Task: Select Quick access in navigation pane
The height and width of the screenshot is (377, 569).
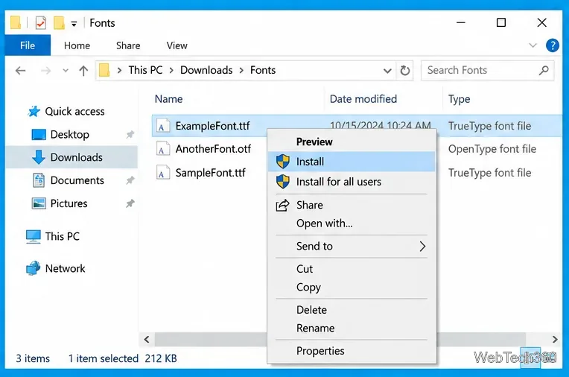Action: pos(74,112)
